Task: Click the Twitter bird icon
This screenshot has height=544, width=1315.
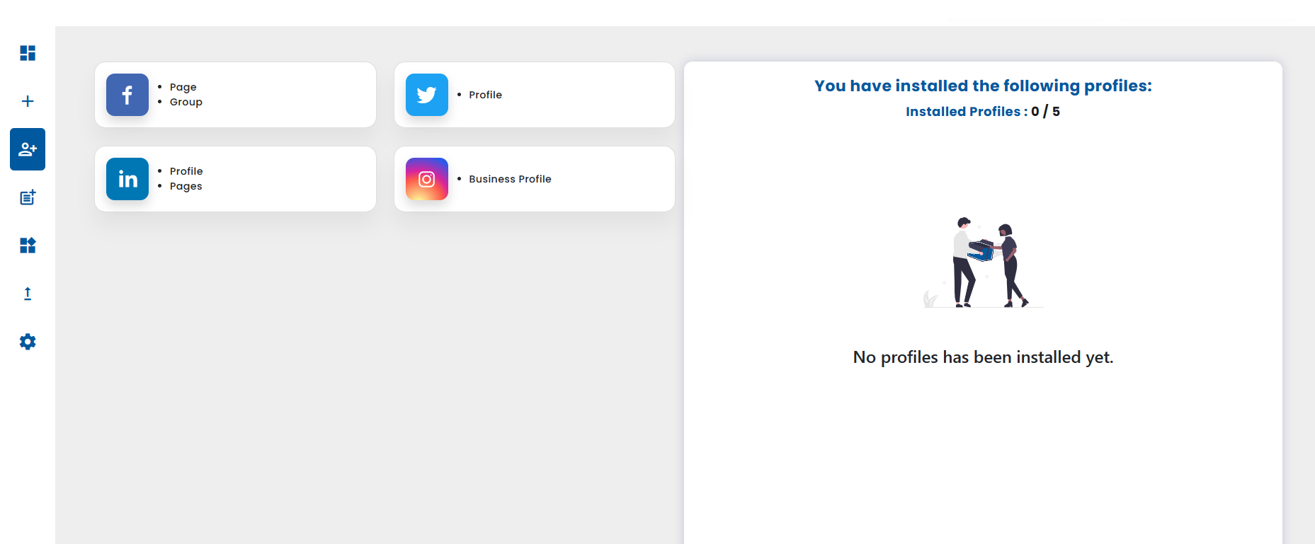Action: (x=427, y=95)
